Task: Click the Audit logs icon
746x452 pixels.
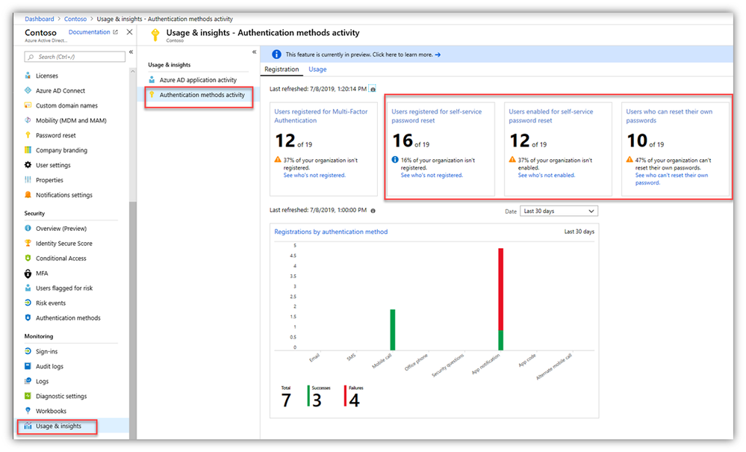Action: click(28, 366)
